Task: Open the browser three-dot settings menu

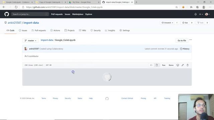Action: [x=210, y=7]
